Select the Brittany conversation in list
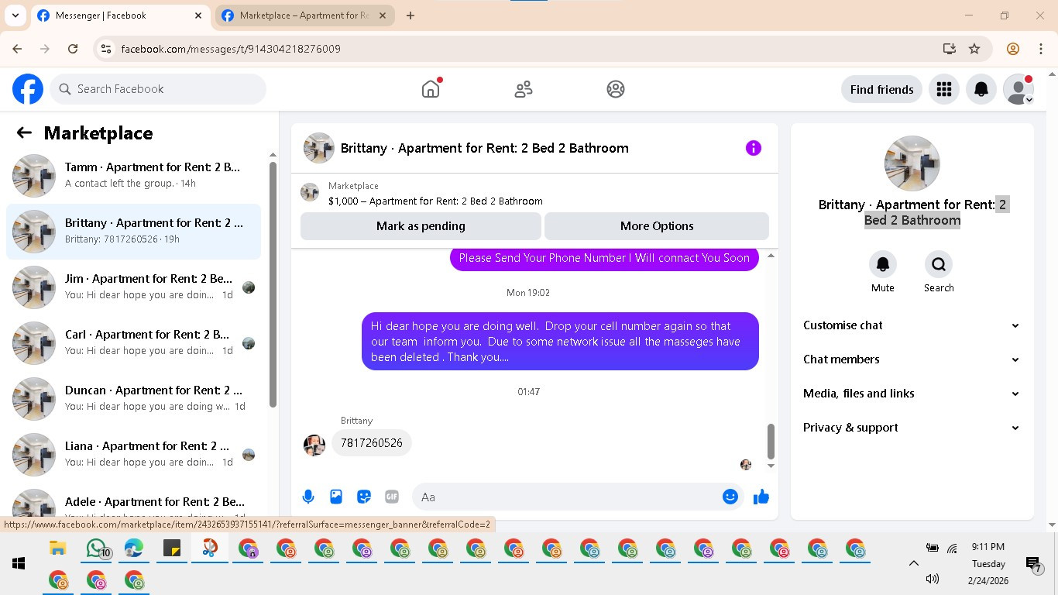The image size is (1058, 595). (134, 231)
